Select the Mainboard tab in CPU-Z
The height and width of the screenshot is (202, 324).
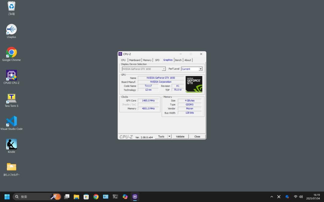(135, 60)
